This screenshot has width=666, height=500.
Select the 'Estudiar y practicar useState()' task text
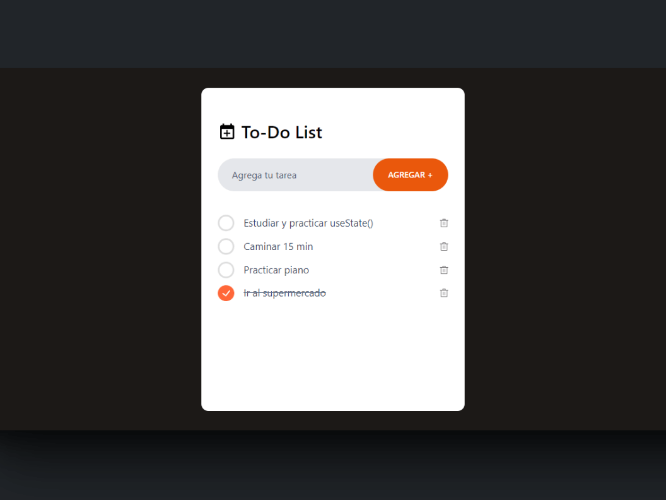308,223
